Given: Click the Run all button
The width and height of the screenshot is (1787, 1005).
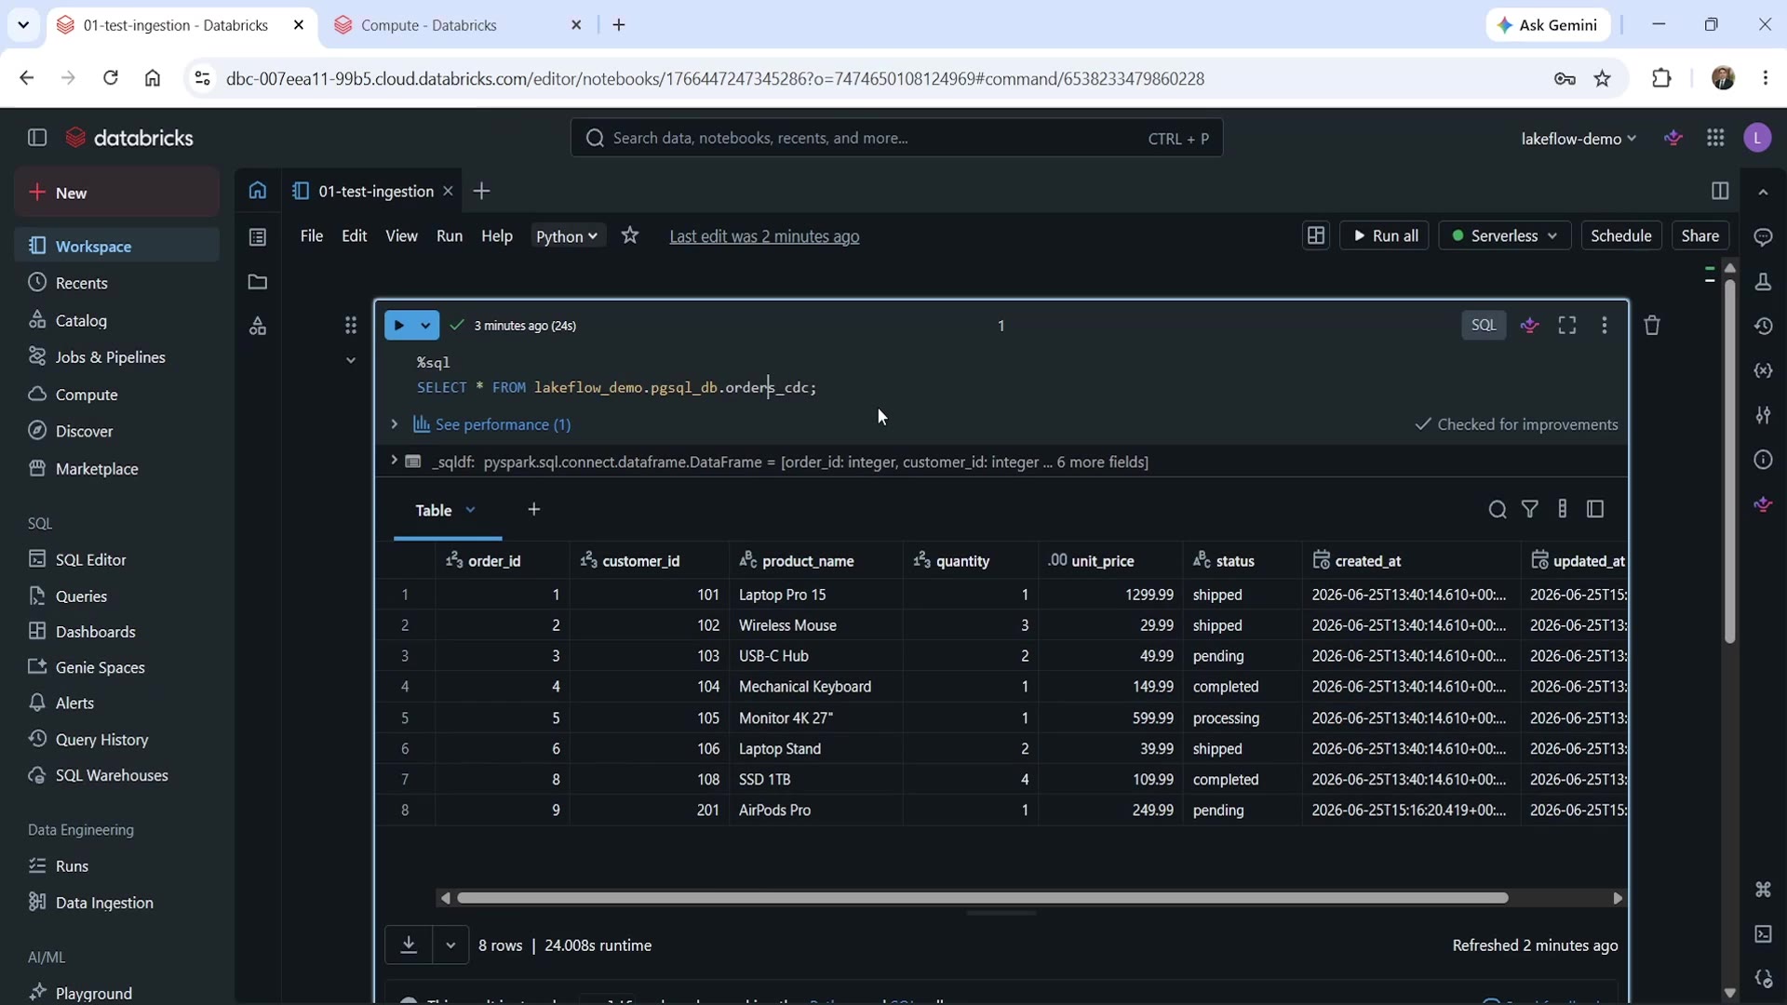Looking at the screenshot, I should [1384, 235].
